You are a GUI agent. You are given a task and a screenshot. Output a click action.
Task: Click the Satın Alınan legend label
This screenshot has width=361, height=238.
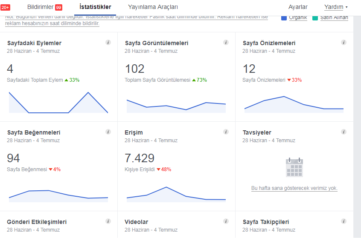click(334, 18)
